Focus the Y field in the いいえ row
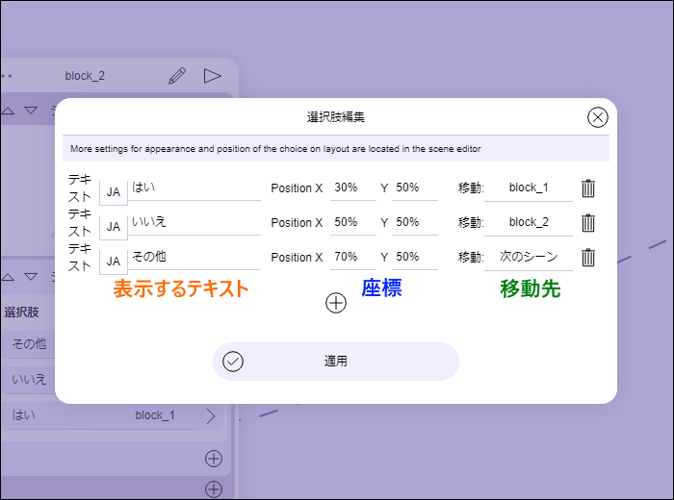674x500 pixels. tap(414, 222)
